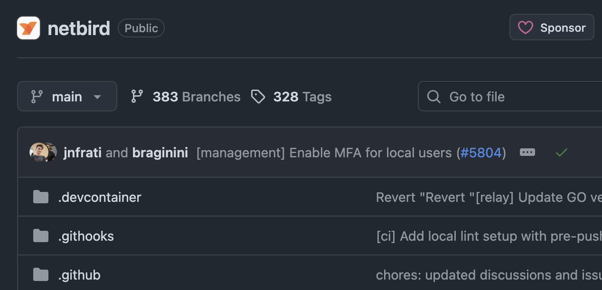Screen dimensions: 602x290
Task: Click the jnfrati author avatar thumbnail
Action: click(x=38, y=152)
